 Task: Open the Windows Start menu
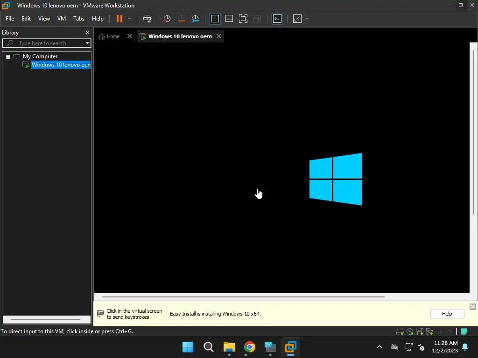188,347
